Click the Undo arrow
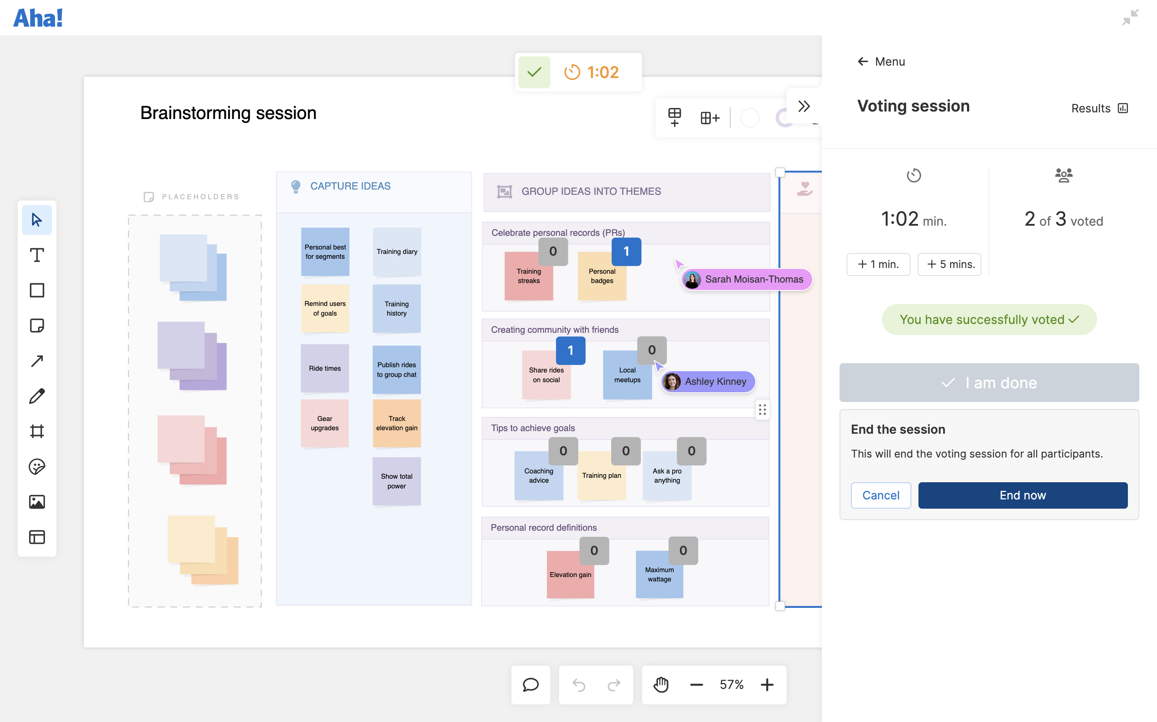Image resolution: width=1157 pixels, height=722 pixels. click(x=579, y=685)
